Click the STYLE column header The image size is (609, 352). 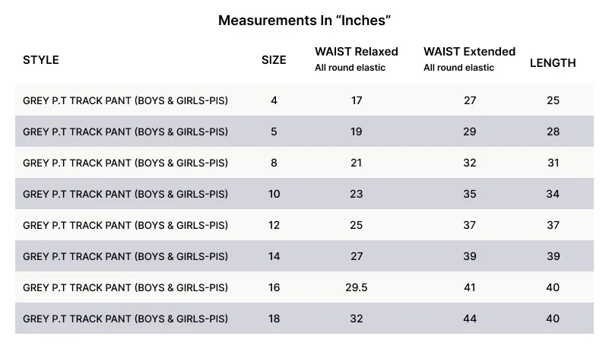(41, 60)
